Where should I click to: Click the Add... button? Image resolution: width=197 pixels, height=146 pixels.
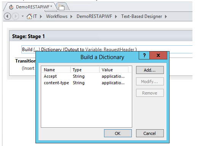(x=150, y=70)
